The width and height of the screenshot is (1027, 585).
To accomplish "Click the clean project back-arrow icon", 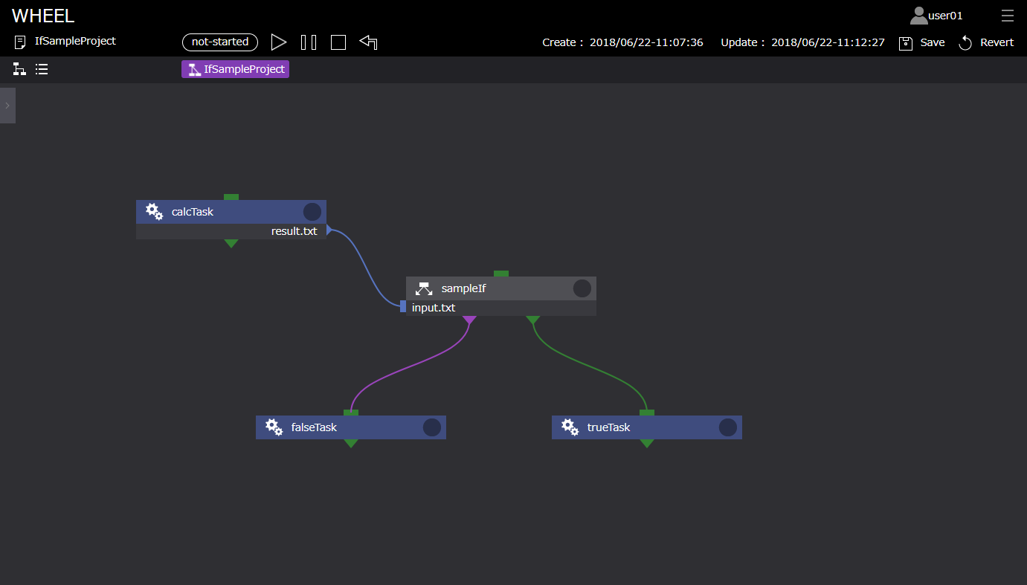I will coord(368,42).
